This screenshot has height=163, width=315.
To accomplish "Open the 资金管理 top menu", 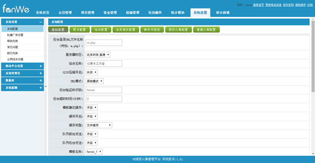I will coord(110,13).
